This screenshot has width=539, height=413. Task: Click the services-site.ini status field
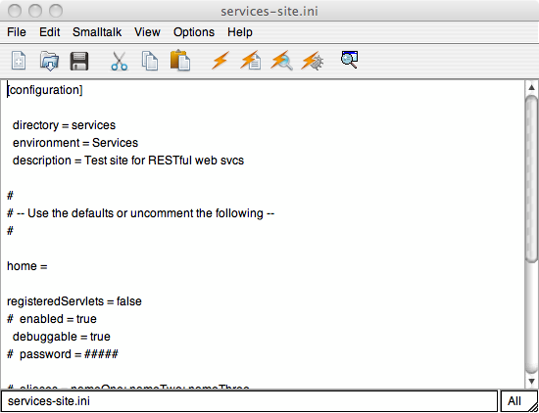click(x=249, y=401)
